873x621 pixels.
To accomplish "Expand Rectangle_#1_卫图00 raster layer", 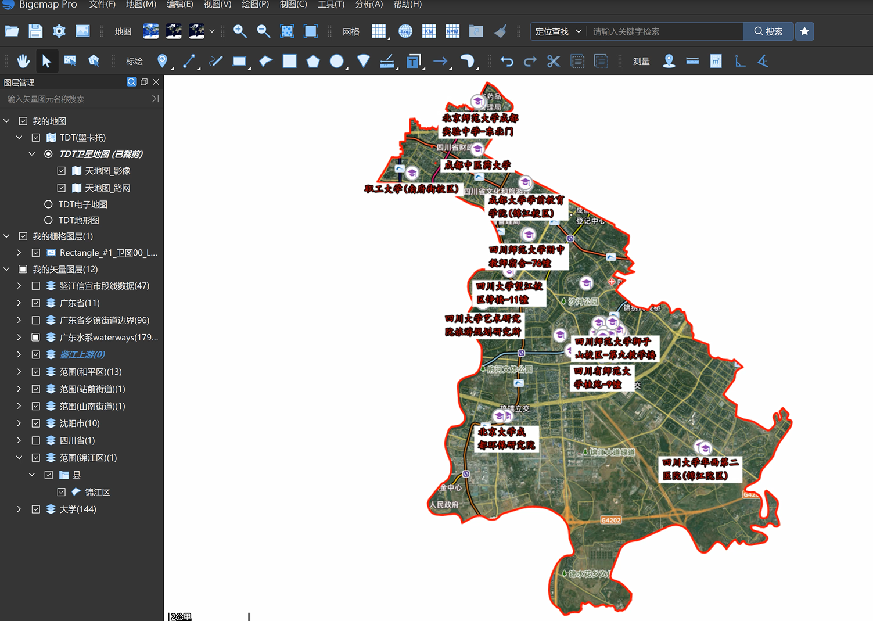I will tap(19, 253).
